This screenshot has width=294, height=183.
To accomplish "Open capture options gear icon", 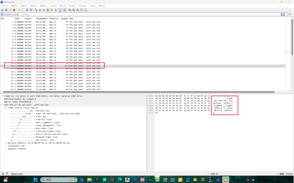I will tap(14, 10).
